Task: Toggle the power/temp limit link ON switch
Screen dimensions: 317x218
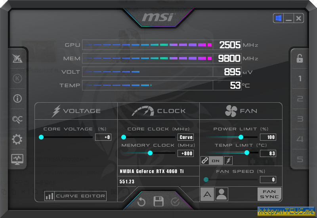Action: point(212,161)
